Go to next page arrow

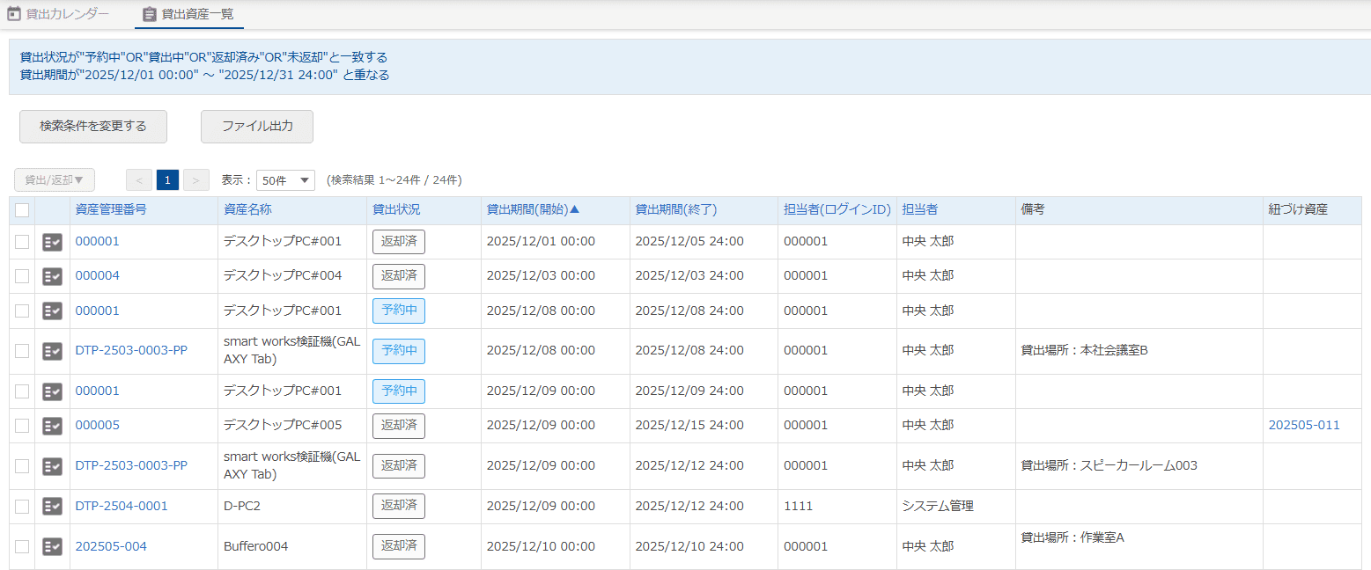pos(196,180)
